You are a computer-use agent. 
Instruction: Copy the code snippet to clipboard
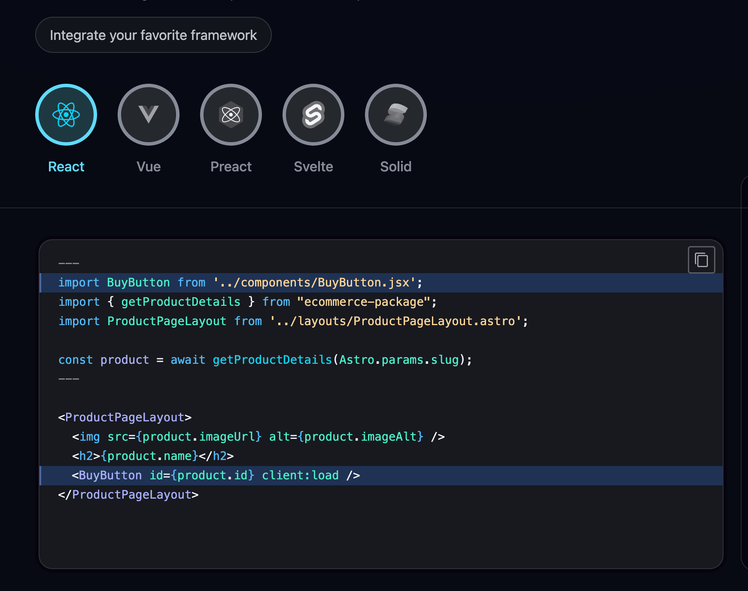point(701,260)
